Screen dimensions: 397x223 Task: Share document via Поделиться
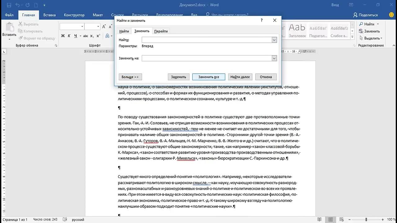(365, 15)
